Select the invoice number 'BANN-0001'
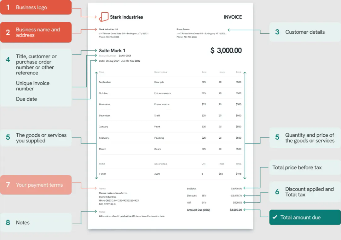 click(x=125, y=56)
